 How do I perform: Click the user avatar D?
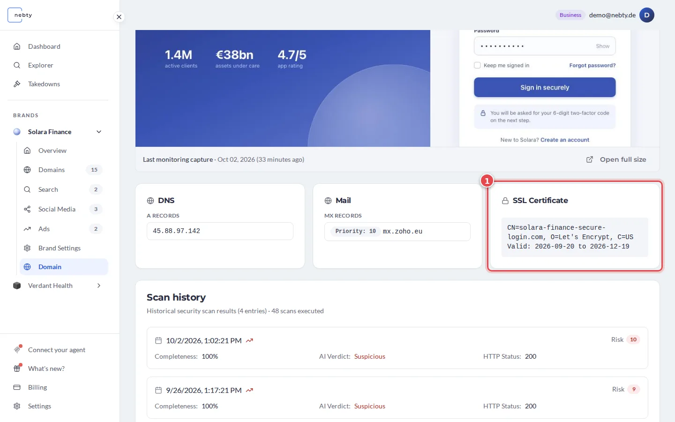click(x=647, y=15)
